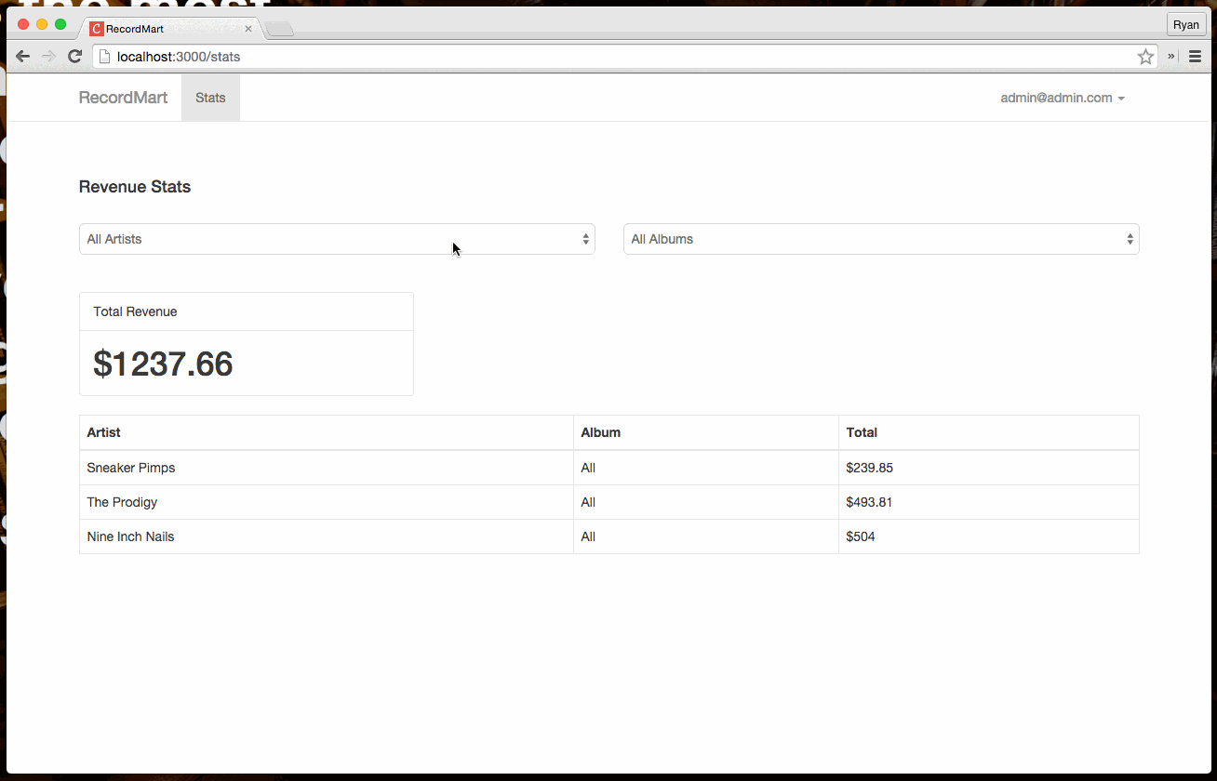Image resolution: width=1217 pixels, height=781 pixels.
Task: Click the Ryan profile button
Action: (x=1185, y=25)
